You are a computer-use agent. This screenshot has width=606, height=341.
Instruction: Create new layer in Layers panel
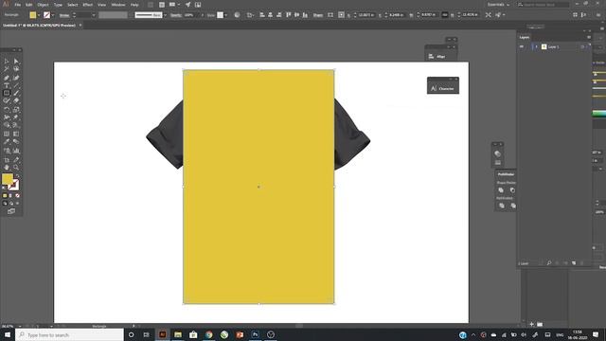(574, 263)
